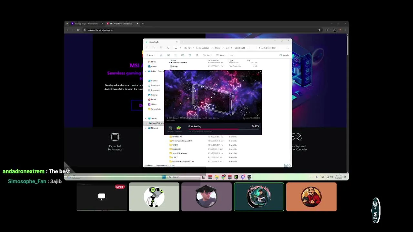Open Chrome from the taskbar
The height and width of the screenshot is (232, 413).
pos(223,177)
